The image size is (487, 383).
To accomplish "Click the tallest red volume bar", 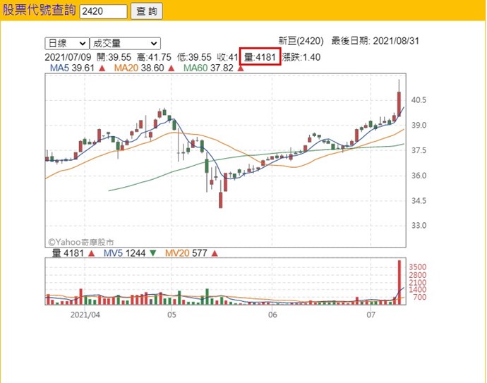I will click(399, 282).
